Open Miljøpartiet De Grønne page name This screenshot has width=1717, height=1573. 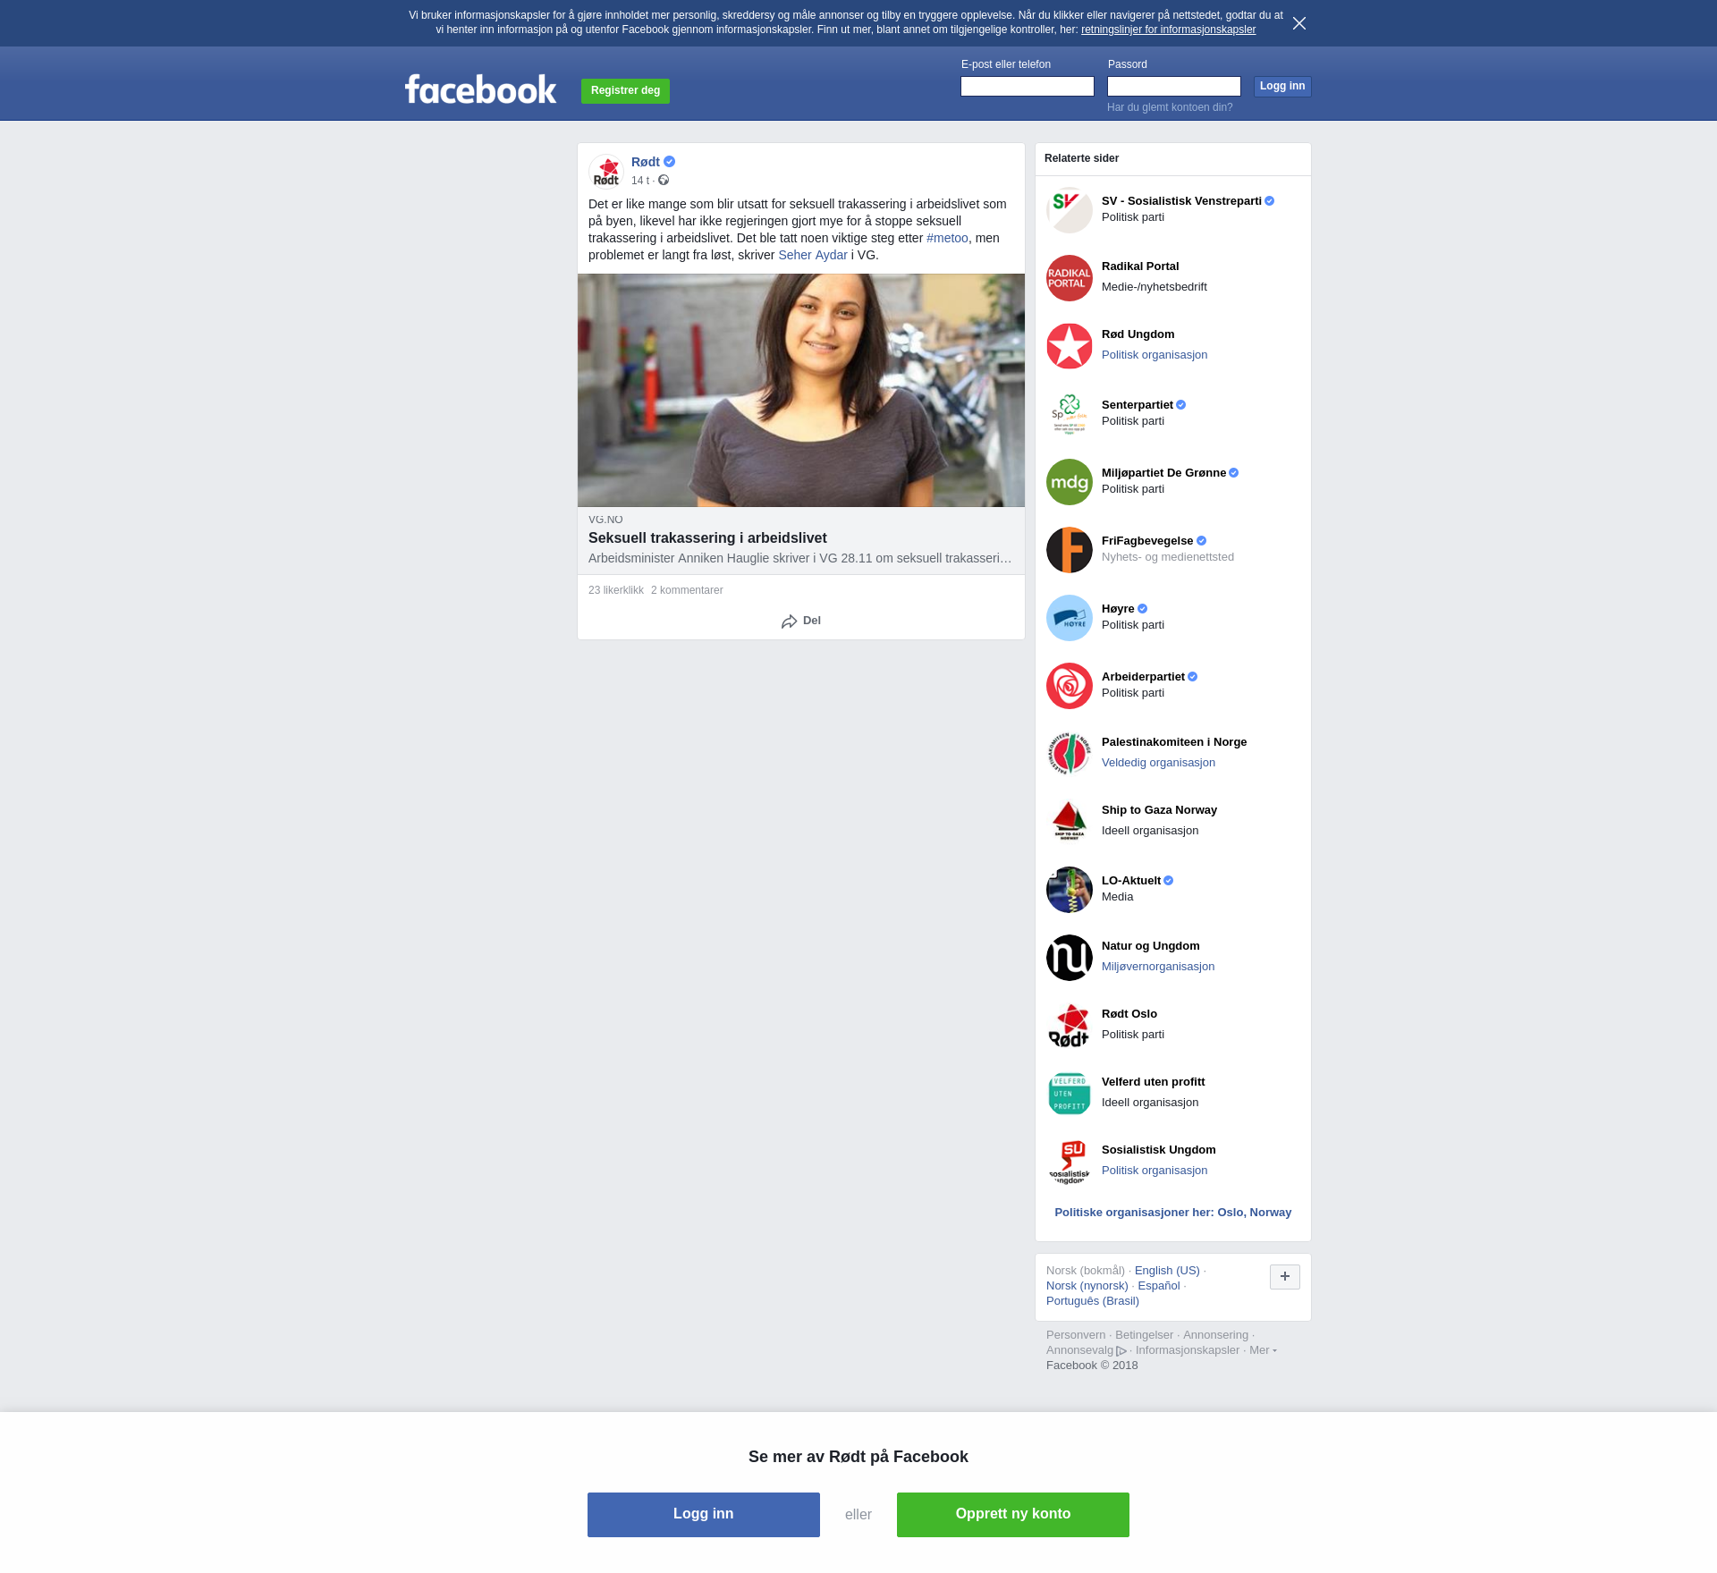[1163, 473]
